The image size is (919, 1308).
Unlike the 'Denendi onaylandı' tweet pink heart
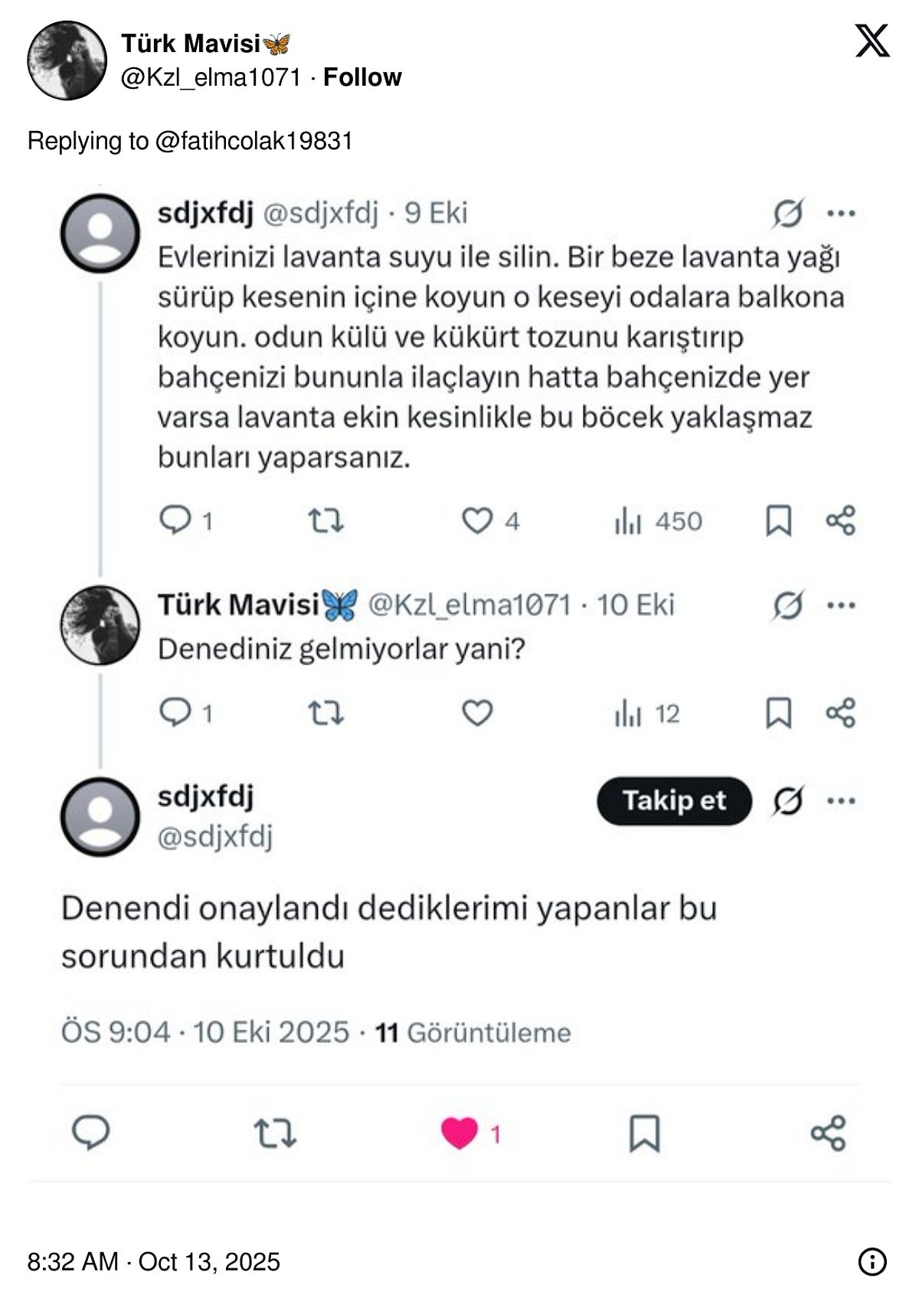(459, 1133)
